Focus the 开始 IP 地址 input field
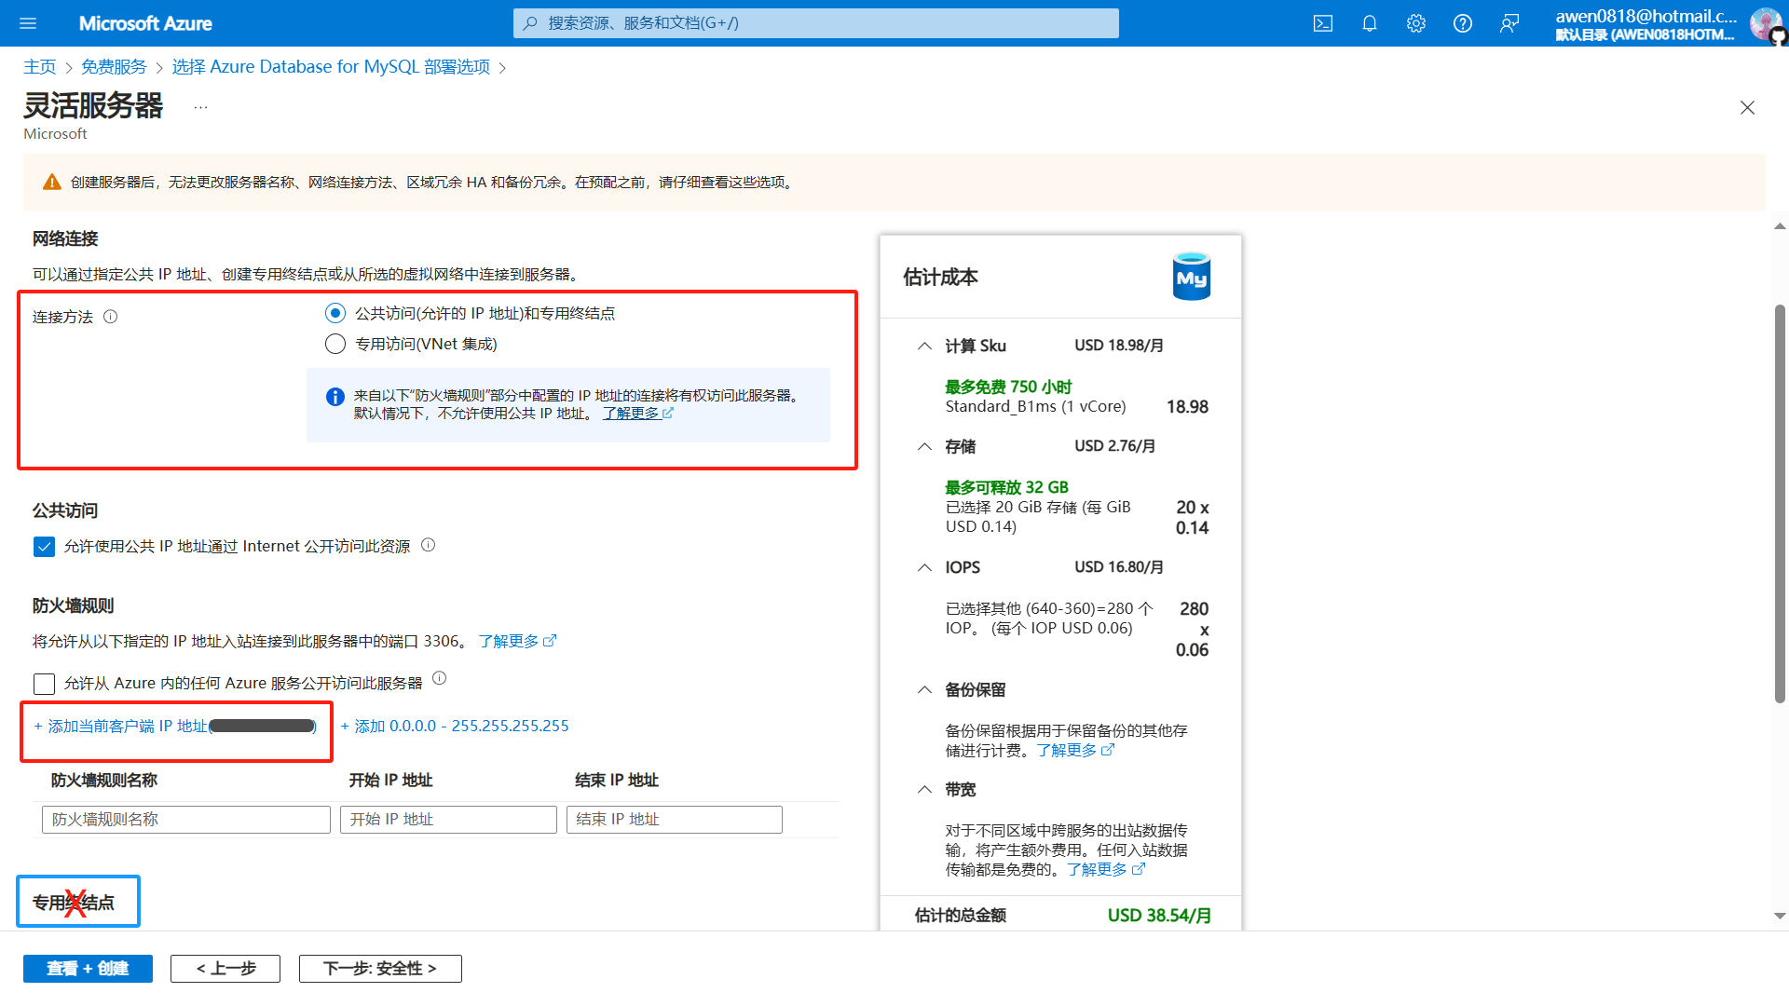The image size is (1789, 1006). click(448, 820)
